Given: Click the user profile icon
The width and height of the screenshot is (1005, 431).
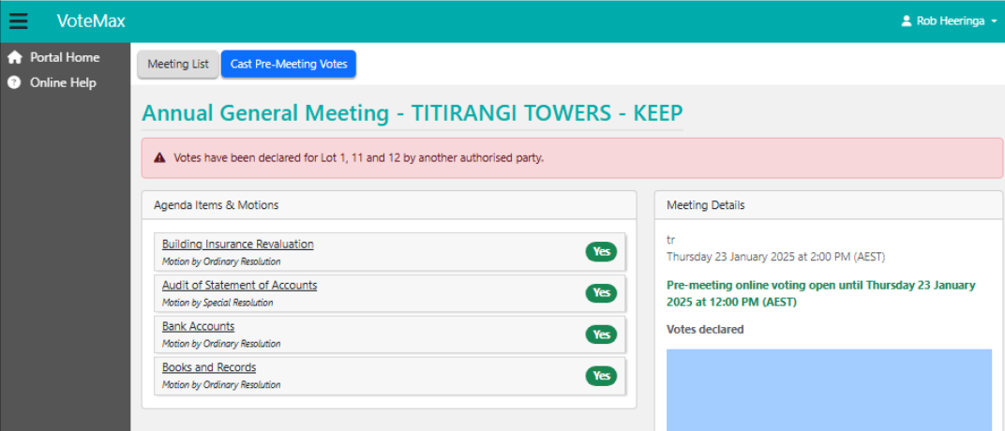Looking at the screenshot, I should coord(907,21).
